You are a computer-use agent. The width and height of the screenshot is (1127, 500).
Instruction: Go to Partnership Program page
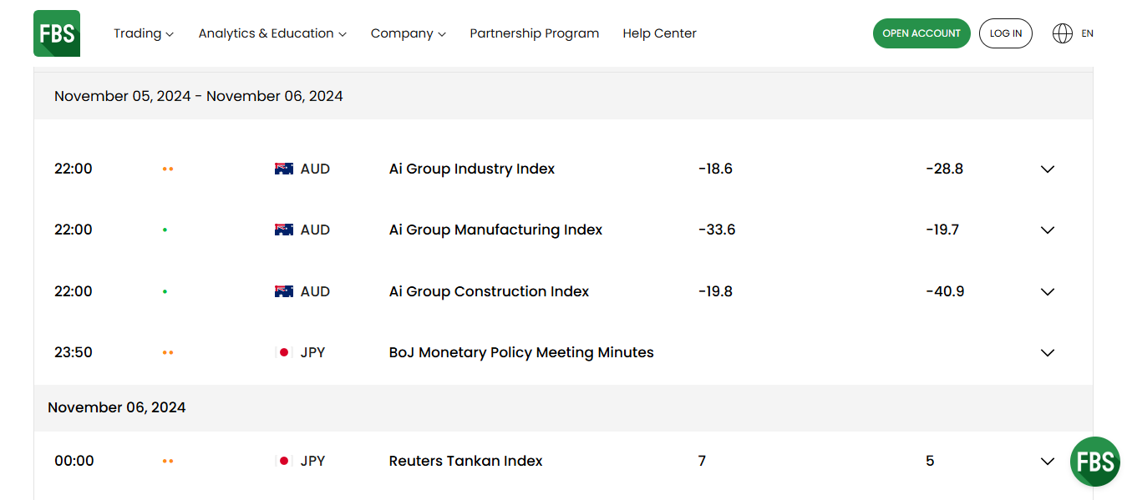coord(534,33)
